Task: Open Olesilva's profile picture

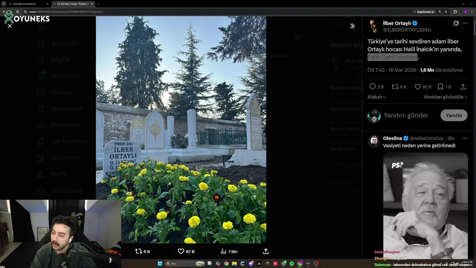Action: tap(374, 141)
